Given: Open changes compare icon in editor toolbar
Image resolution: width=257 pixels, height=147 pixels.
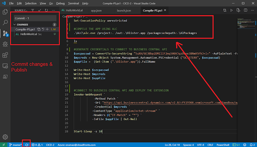Looking at the screenshot, I should pos(225,10).
